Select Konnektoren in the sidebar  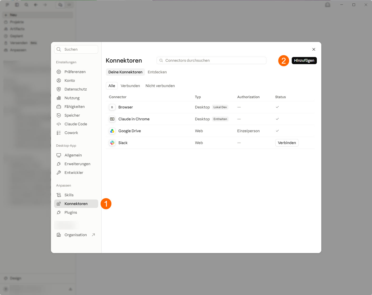pyautogui.click(x=76, y=204)
